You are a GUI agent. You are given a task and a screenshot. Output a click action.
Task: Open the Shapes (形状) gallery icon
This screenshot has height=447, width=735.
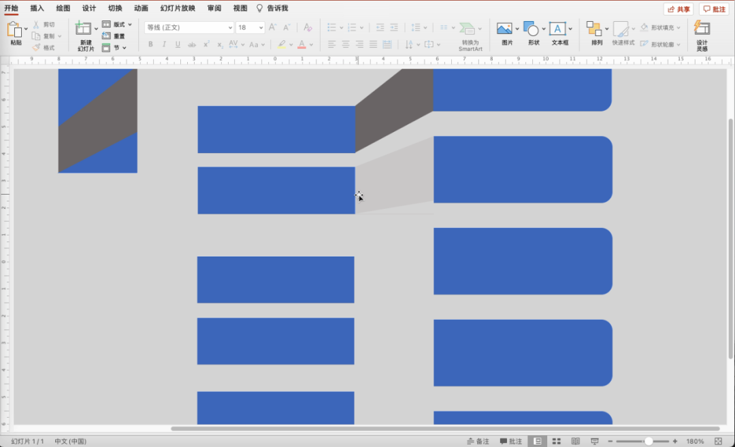(x=531, y=29)
